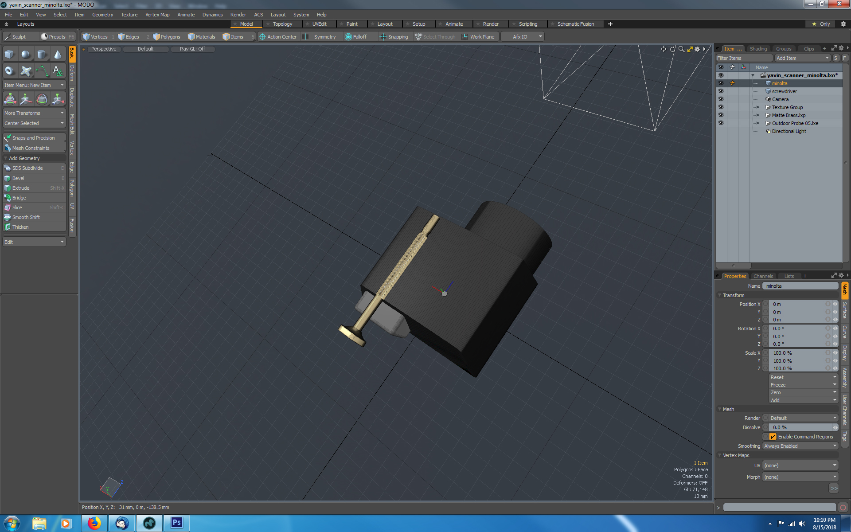Select the cylinder primitive tool
Screen dimensions: 851x532
pos(42,55)
